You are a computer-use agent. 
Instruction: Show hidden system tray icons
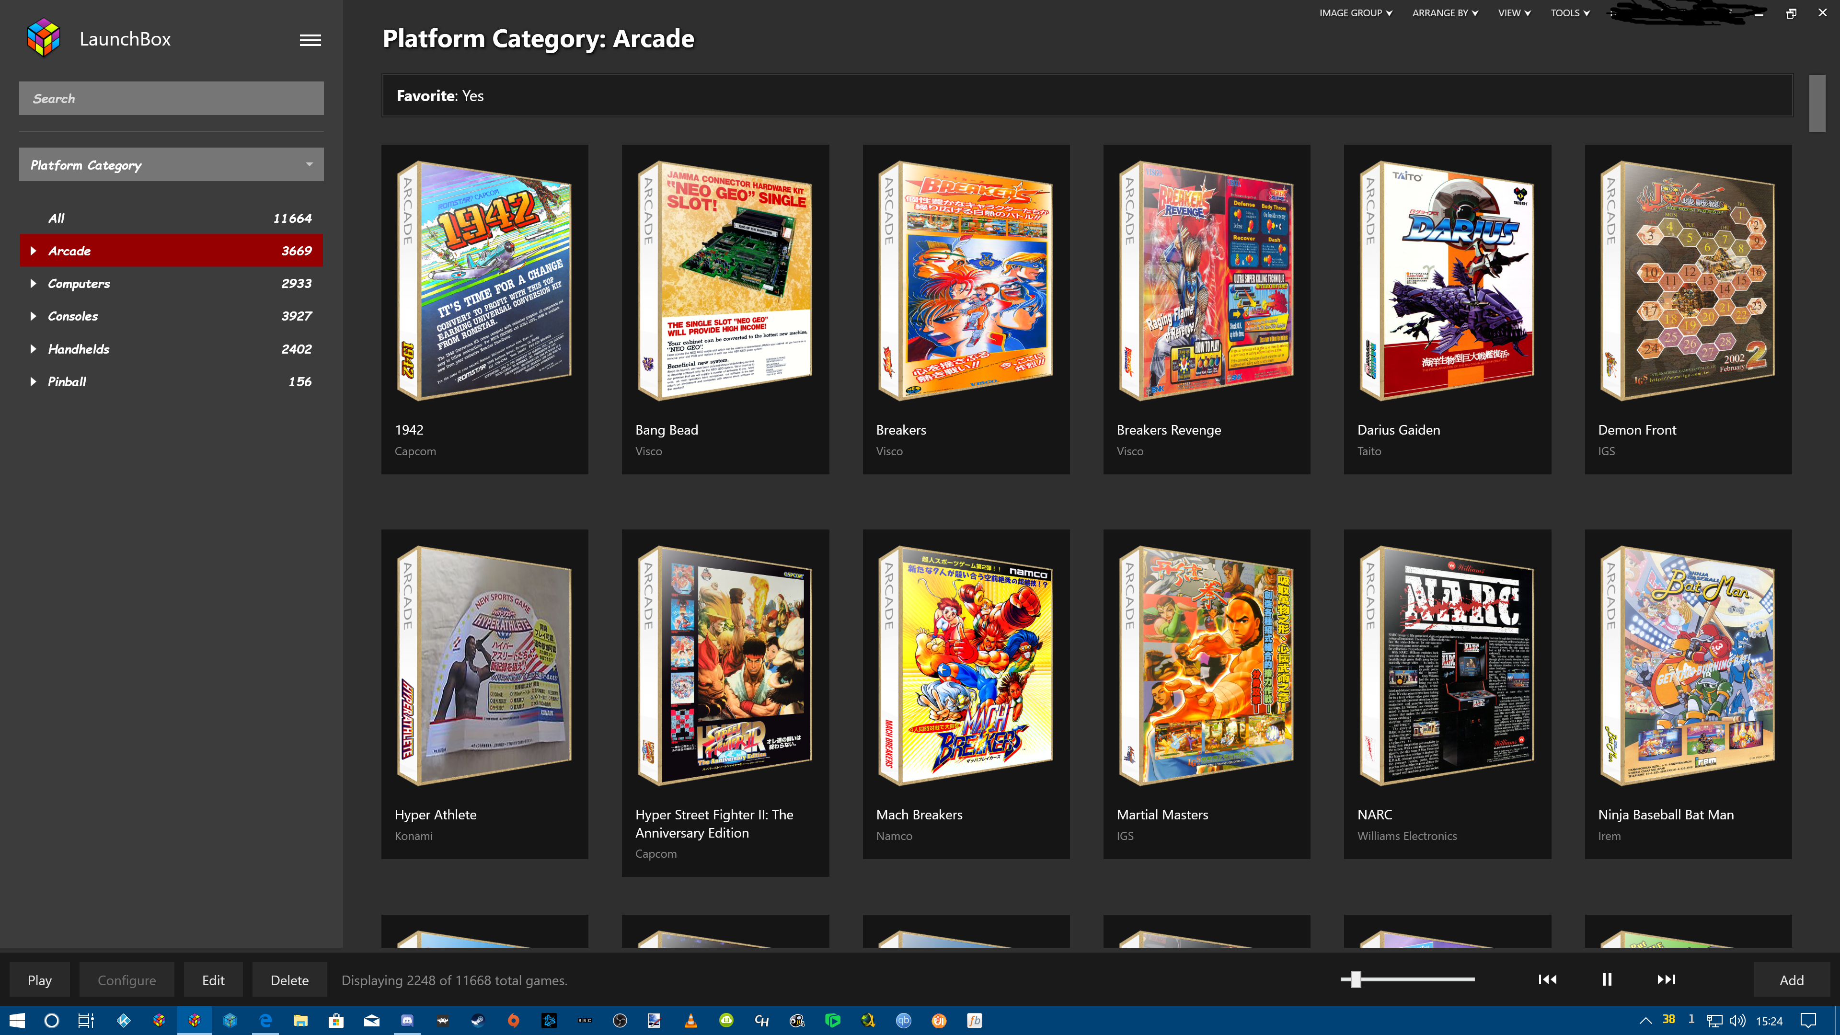[x=1645, y=1021]
